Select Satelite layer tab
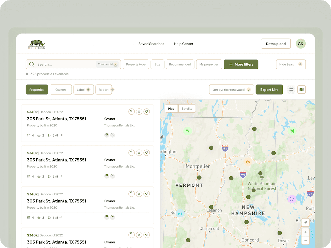Image resolution: width=331 pixels, height=248 pixels. coord(187,108)
